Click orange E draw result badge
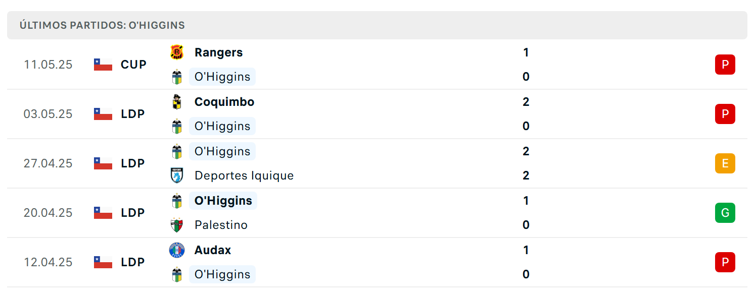This screenshot has height=298, width=755. [x=725, y=163]
